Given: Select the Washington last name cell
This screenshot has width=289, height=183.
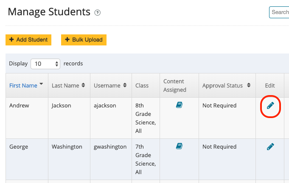Looking at the screenshot, I should tap(67, 146).
